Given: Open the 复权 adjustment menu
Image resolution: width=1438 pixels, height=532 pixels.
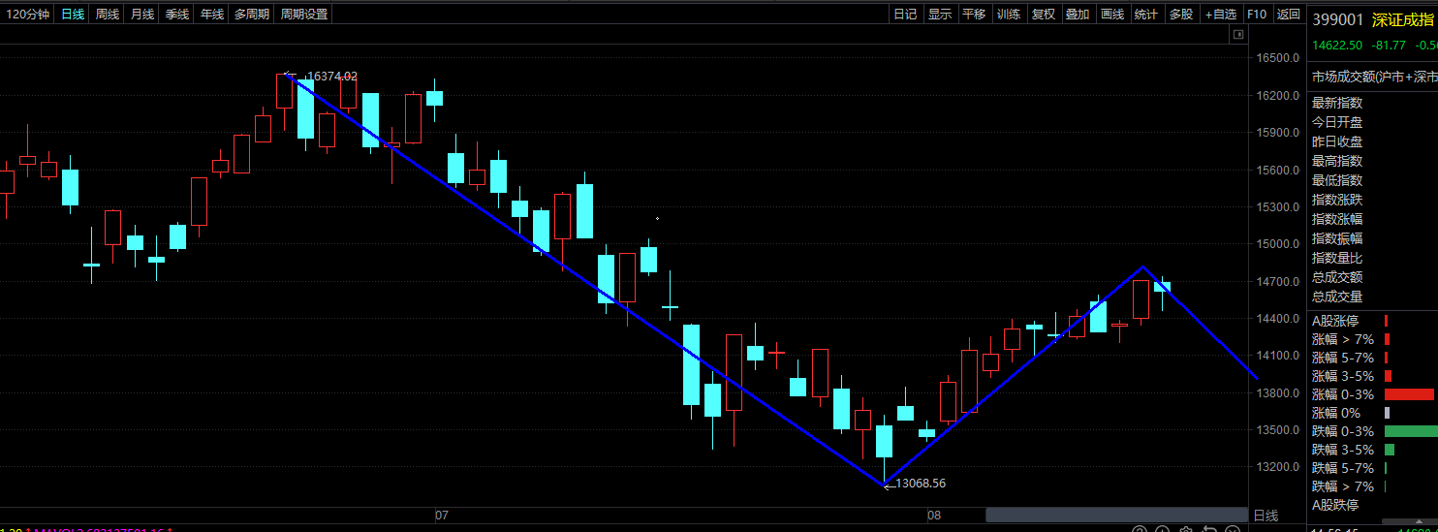Looking at the screenshot, I should [1044, 14].
